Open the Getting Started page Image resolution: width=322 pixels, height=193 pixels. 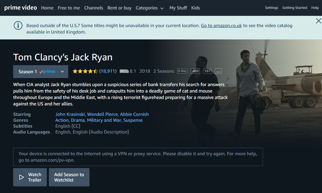point(295,8)
